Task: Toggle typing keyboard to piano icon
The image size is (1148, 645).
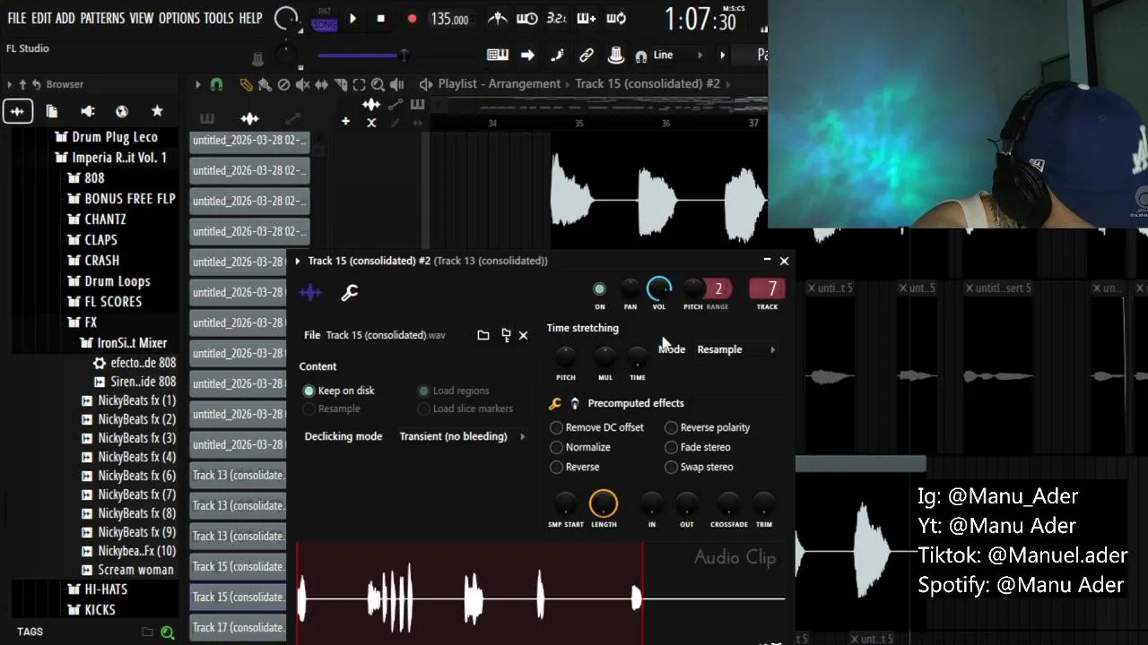Action: coord(498,55)
